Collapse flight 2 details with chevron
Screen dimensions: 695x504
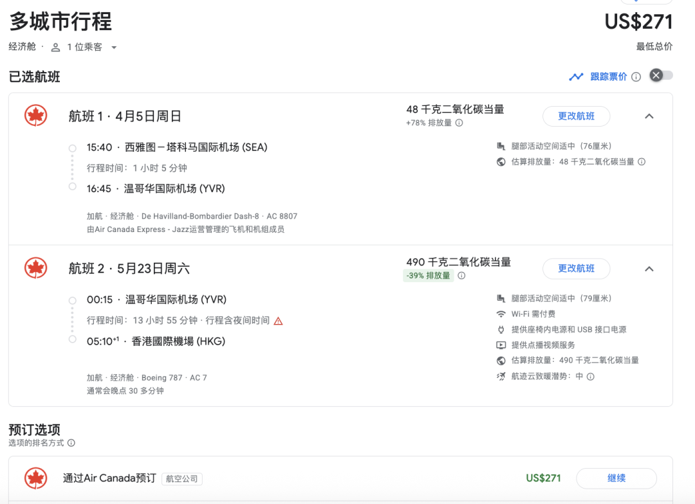649,269
